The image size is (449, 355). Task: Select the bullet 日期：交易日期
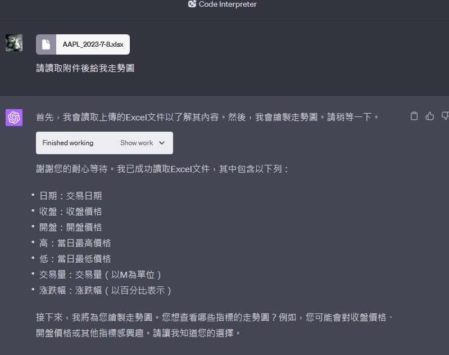[70, 196]
